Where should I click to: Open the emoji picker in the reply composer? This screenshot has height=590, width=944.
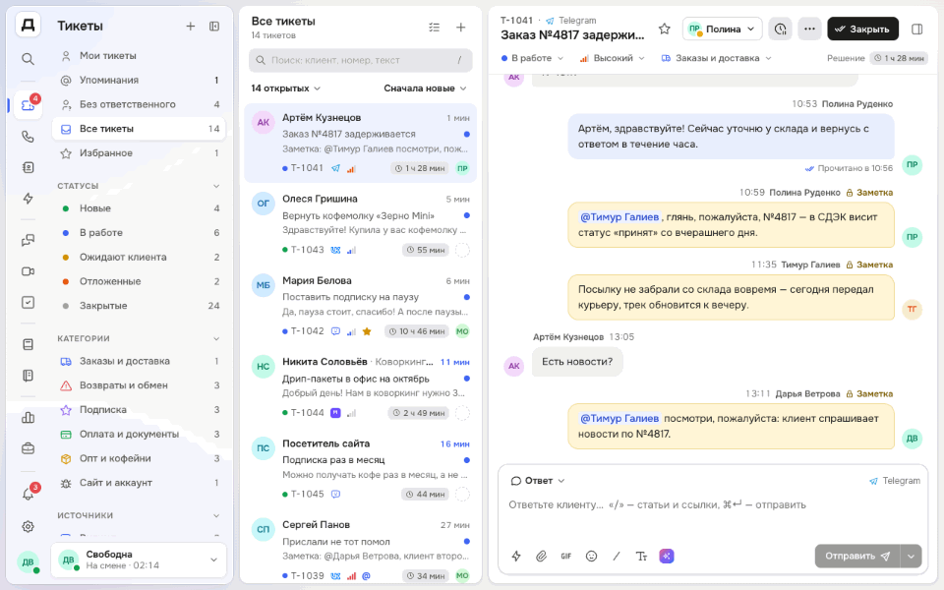click(x=591, y=557)
